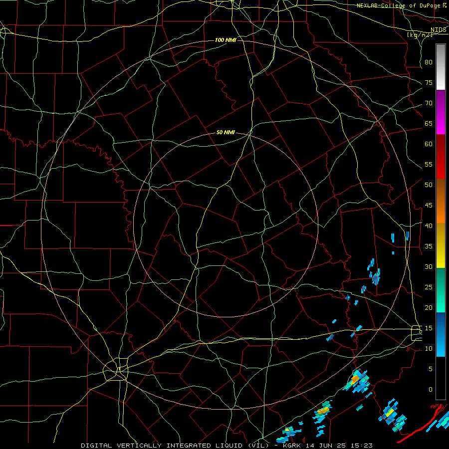Select the 40 value on the VIL scale
Screen dimensions: 449x449
pos(429,226)
